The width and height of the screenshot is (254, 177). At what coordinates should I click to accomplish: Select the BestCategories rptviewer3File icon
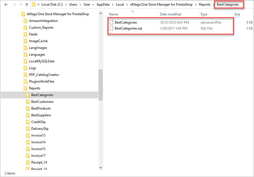(112, 22)
